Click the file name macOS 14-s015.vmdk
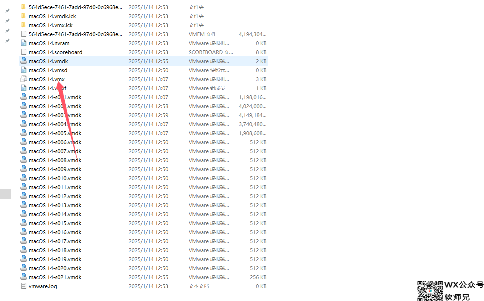Image resolution: width=484 pixels, height=301 pixels. (55, 223)
